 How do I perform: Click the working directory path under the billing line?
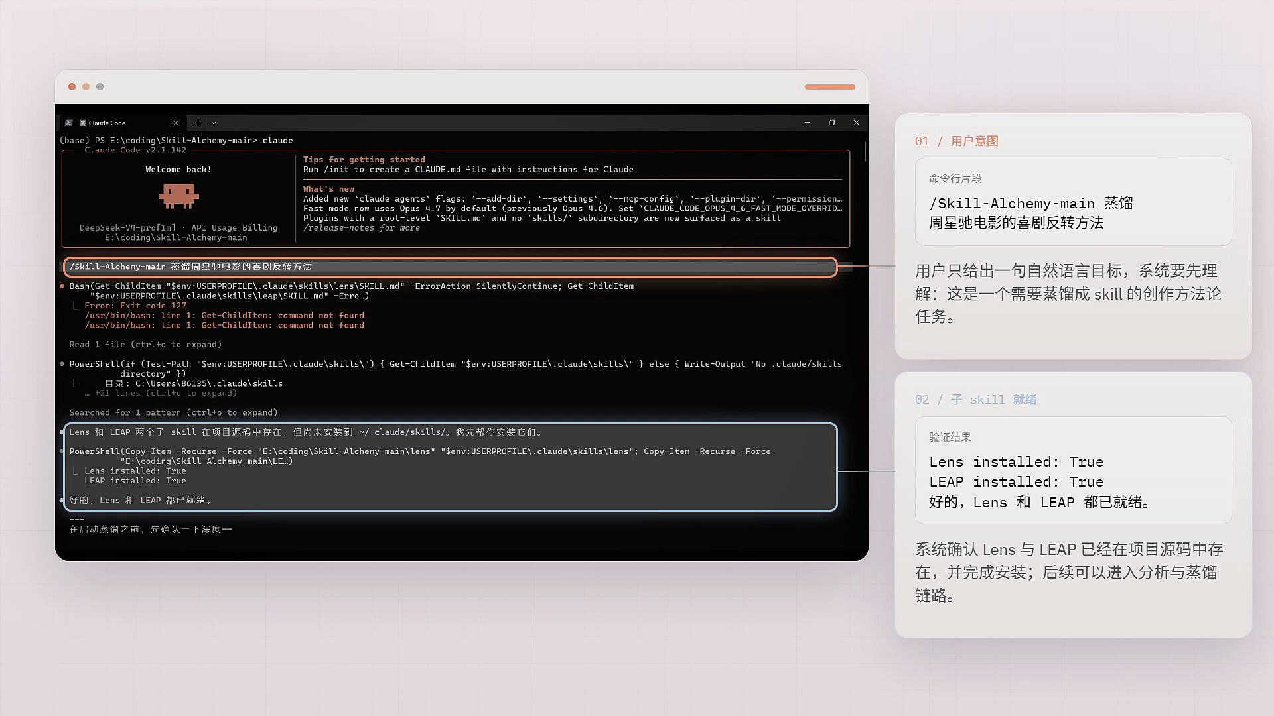coord(176,238)
